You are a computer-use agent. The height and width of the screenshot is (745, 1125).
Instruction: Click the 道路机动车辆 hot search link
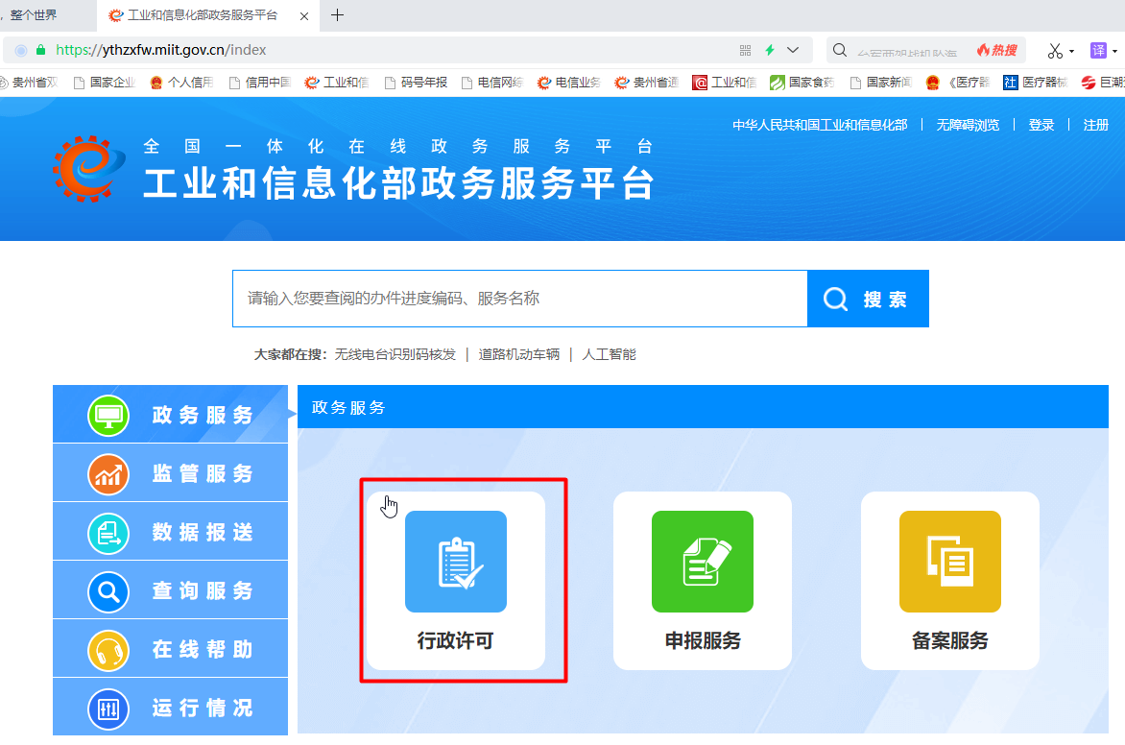(518, 354)
